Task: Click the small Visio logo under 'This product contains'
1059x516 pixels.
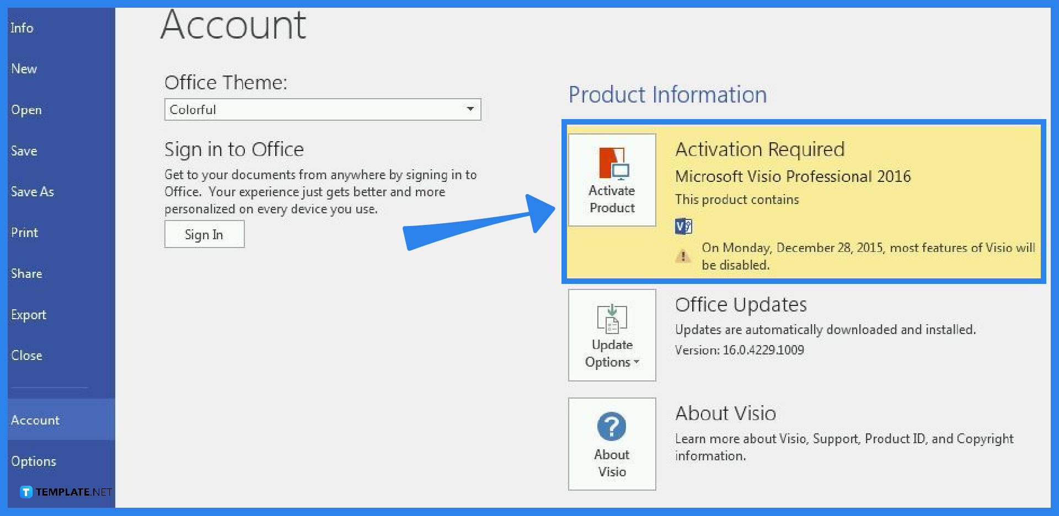Action: click(683, 226)
